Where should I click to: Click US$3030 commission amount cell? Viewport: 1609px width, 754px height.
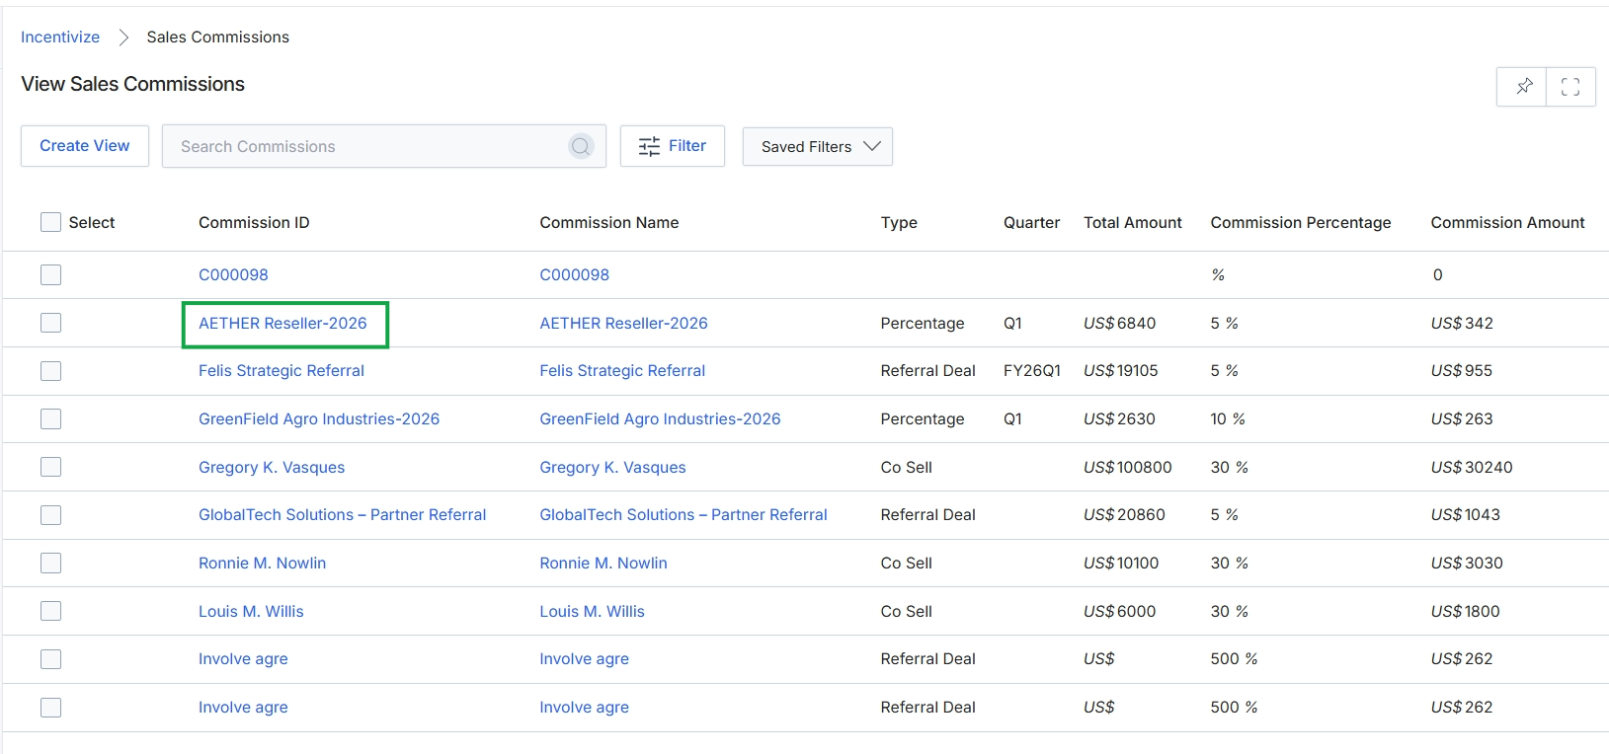(x=1467, y=563)
